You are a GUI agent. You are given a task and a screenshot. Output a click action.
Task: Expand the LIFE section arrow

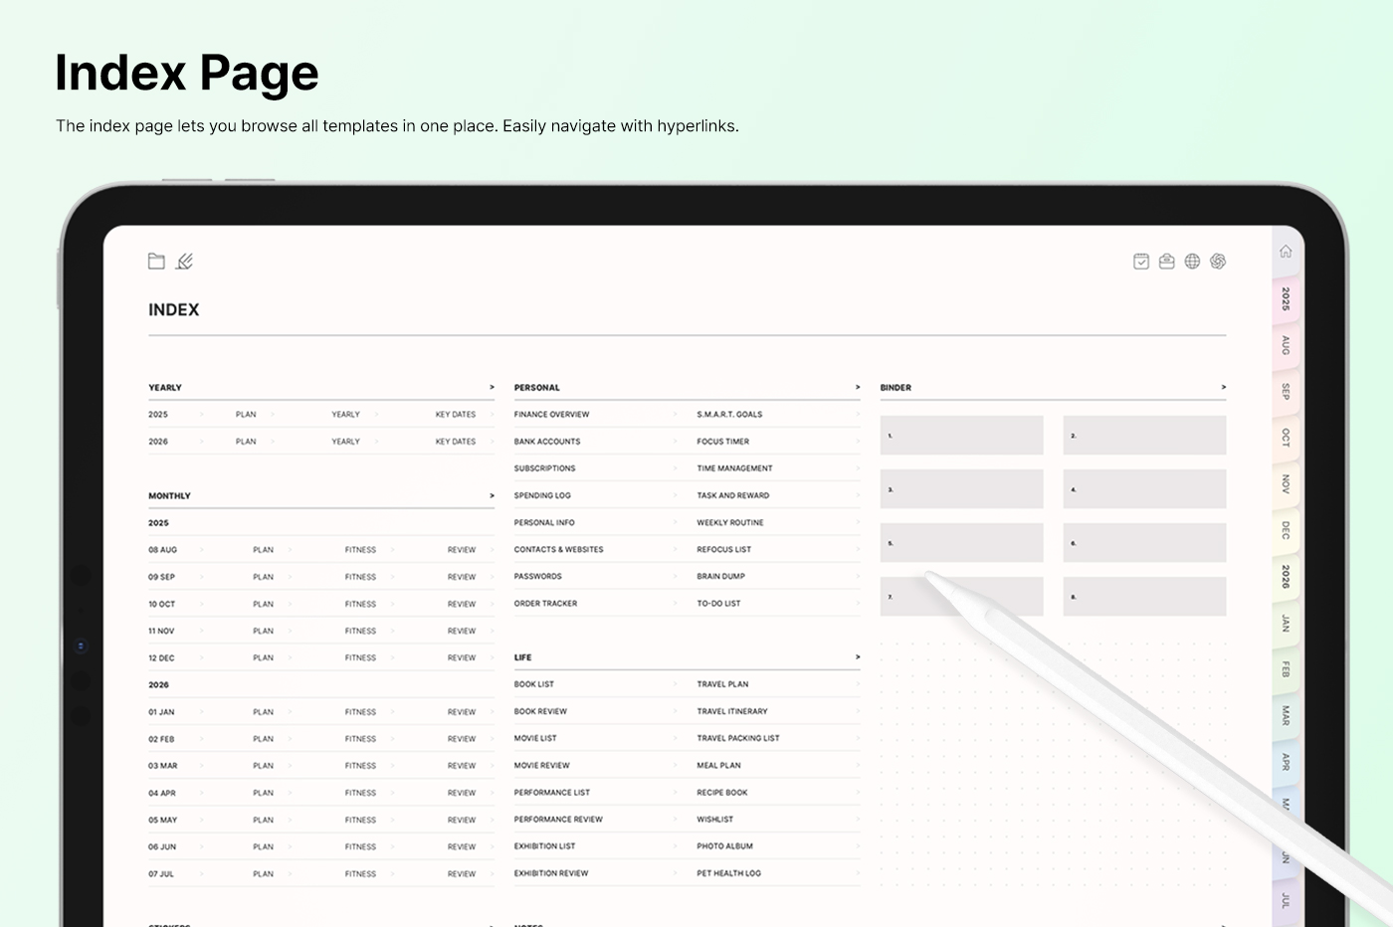point(858,657)
